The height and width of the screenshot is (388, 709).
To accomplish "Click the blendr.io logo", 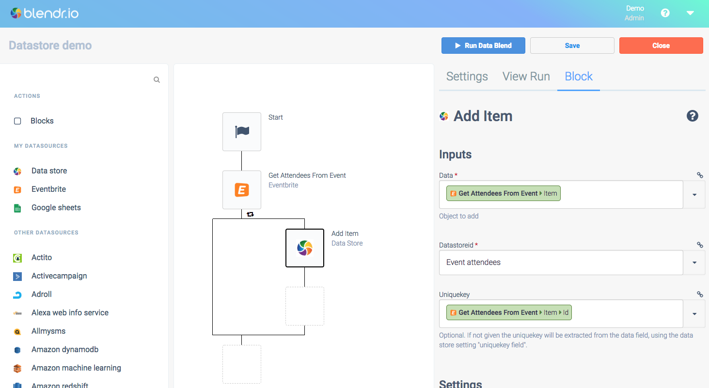I will pos(45,14).
